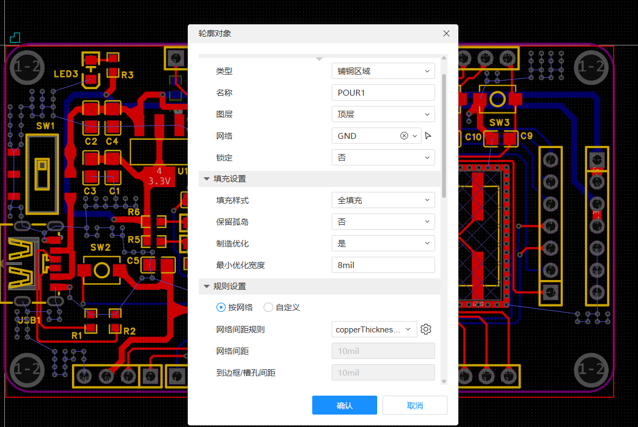Viewport: 638px width, 427px height.
Task: Expand the 网络 dropdown arrow
Action: coord(415,136)
